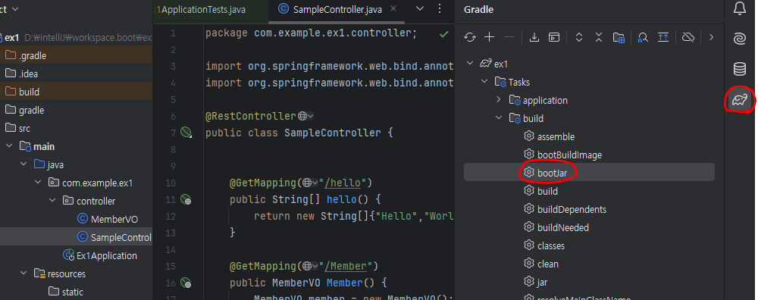Collapse all Gradle tree nodes

[x=599, y=37]
